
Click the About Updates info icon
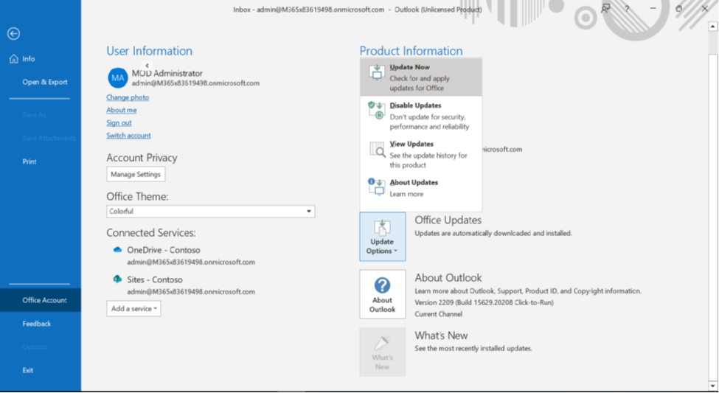click(x=377, y=187)
